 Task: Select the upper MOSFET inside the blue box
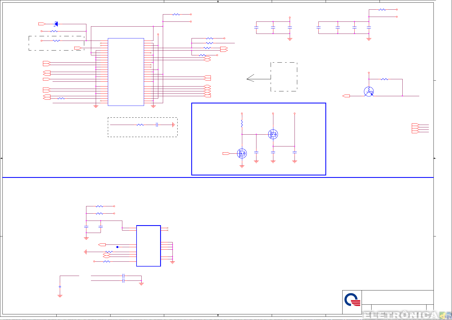click(273, 134)
